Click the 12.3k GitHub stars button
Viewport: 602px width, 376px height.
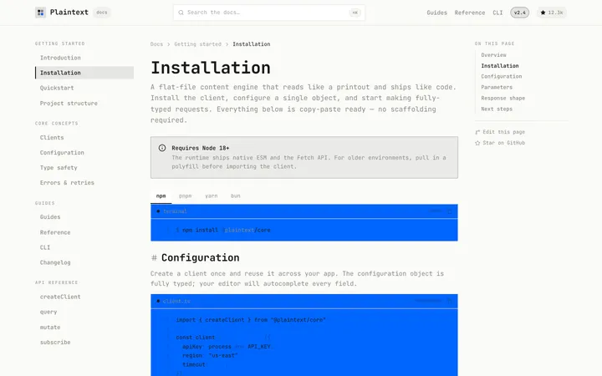[551, 13]
